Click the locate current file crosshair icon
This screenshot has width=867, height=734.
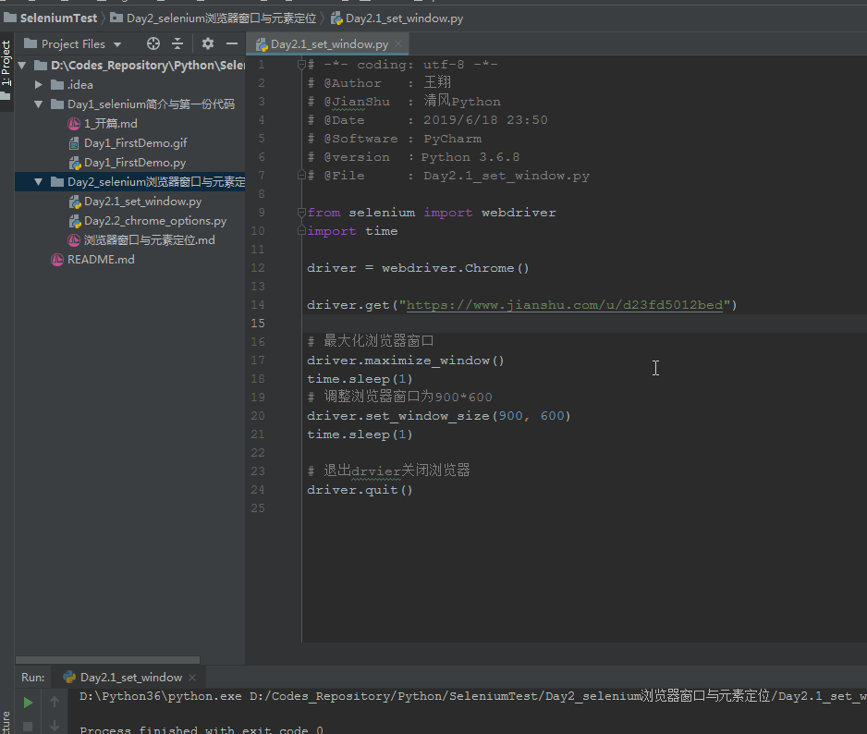click(x=153, y=43)
